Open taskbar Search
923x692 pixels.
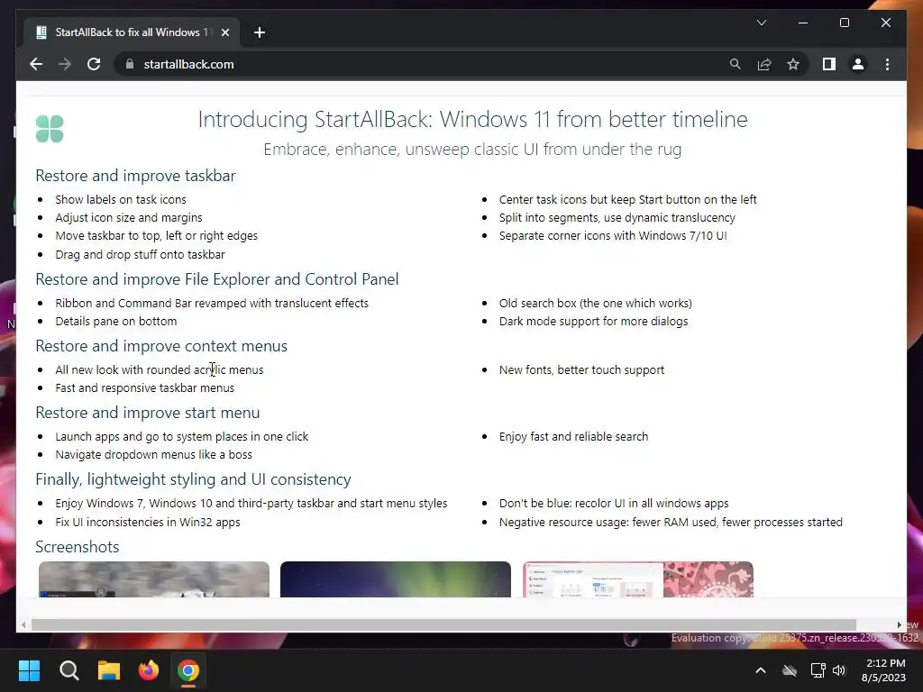69,670
